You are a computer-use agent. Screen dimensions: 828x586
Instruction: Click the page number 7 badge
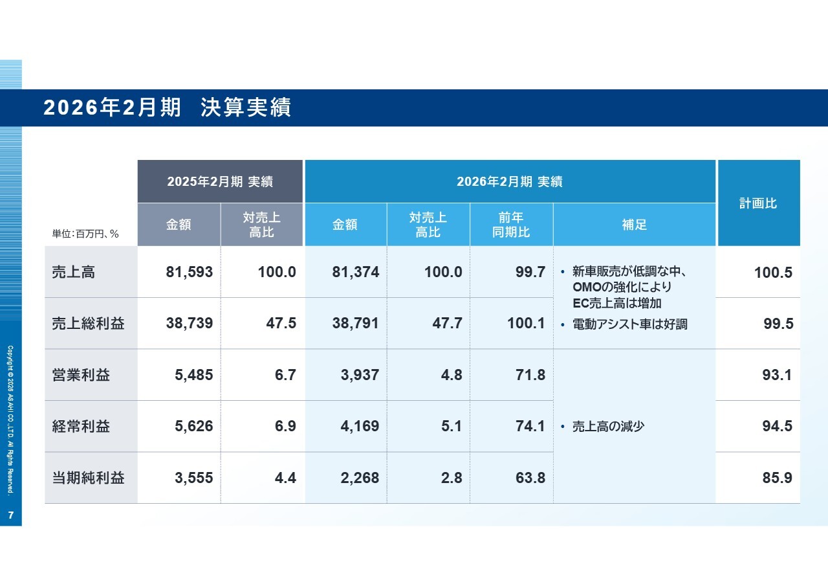click(10, 515)
